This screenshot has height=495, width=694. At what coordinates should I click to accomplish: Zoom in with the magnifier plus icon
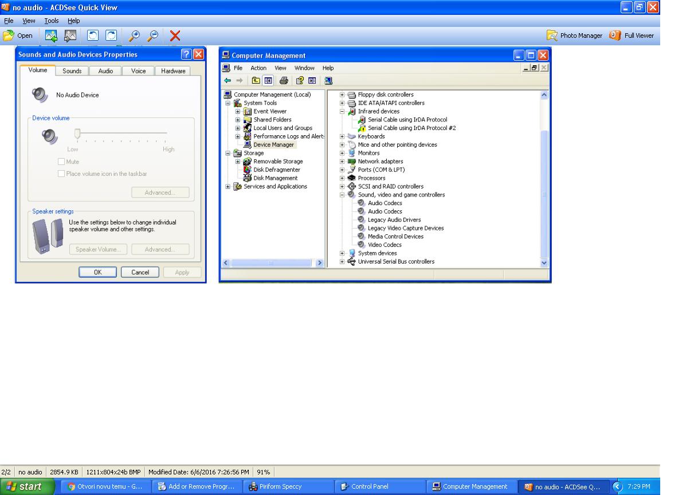(135, 36)
